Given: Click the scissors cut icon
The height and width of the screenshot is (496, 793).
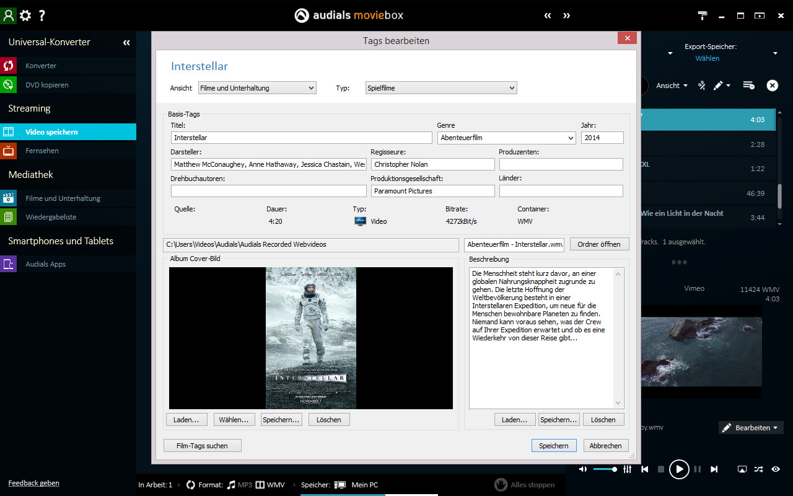Looking at the screenshot, I should [x=701, y=86].
